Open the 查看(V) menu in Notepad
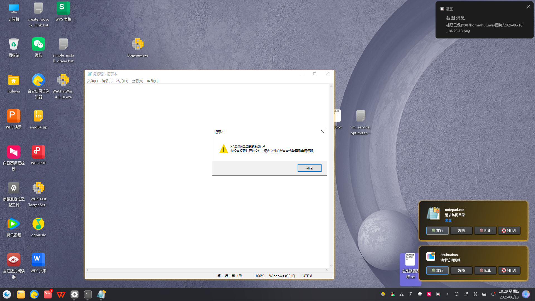This screenshot has height=301, width=535. [137, 81]
